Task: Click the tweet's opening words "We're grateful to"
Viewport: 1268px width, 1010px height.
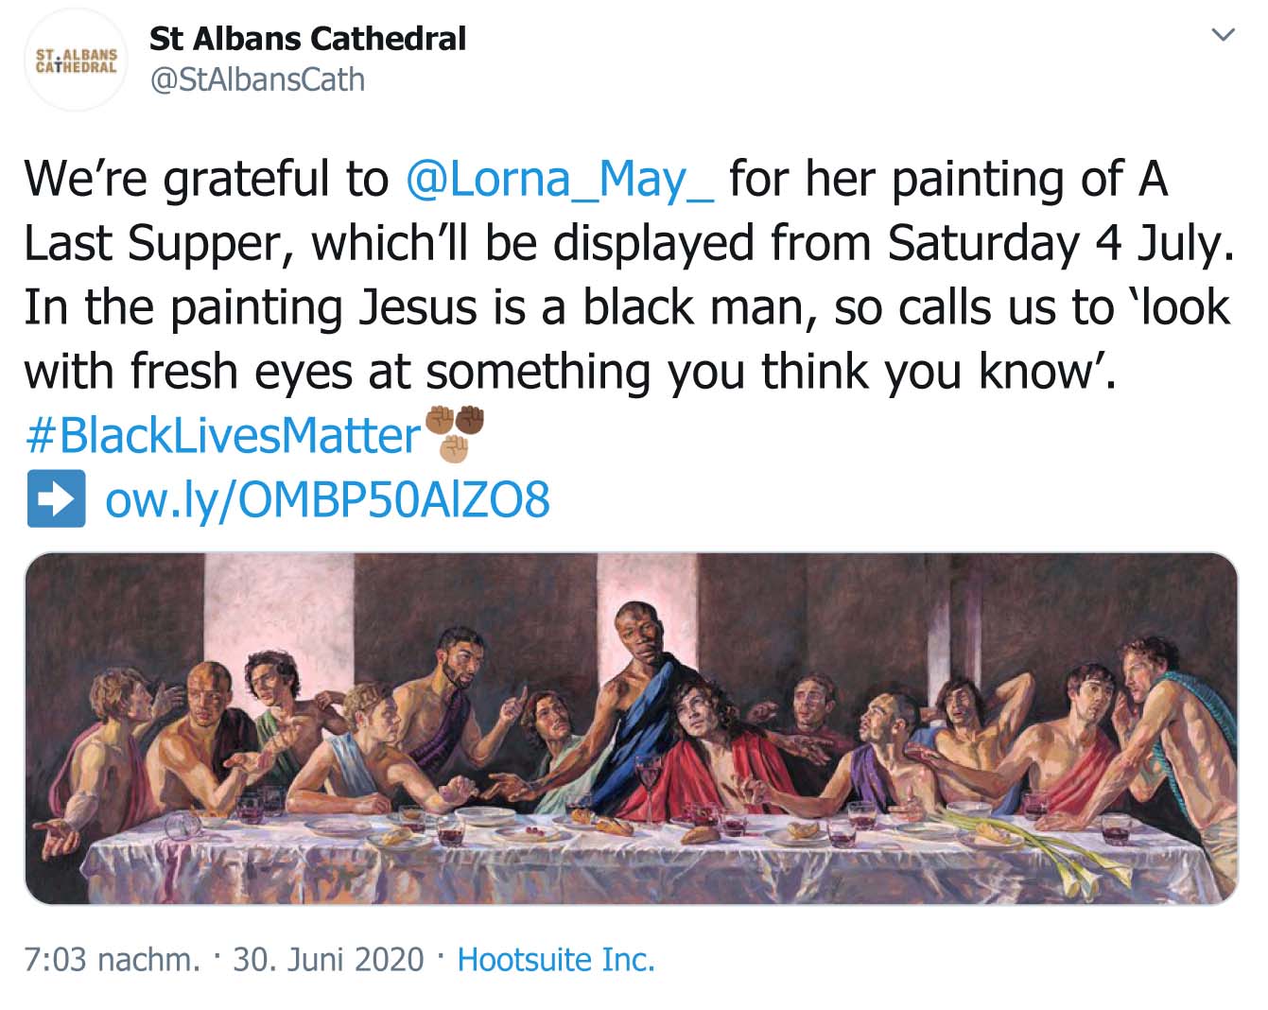Action: (206, 179)
